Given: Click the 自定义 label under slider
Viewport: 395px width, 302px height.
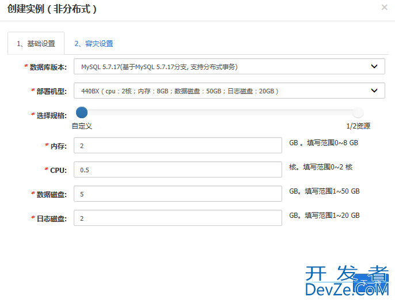Looking at the screenshot, I should [x=82, y=126].
